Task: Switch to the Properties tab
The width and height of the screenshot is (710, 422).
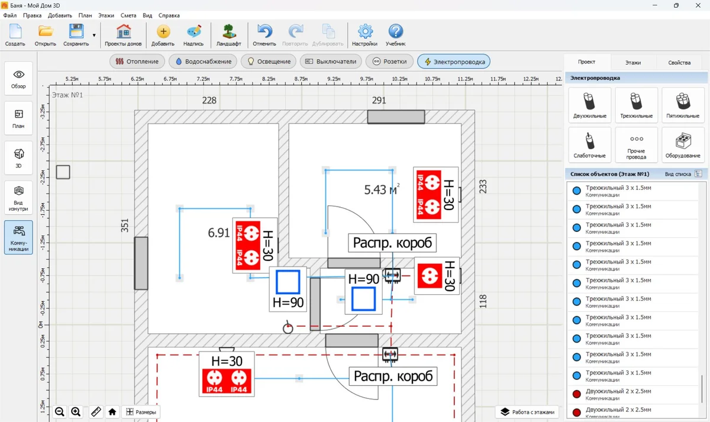Action: click(x=679, y=62)
